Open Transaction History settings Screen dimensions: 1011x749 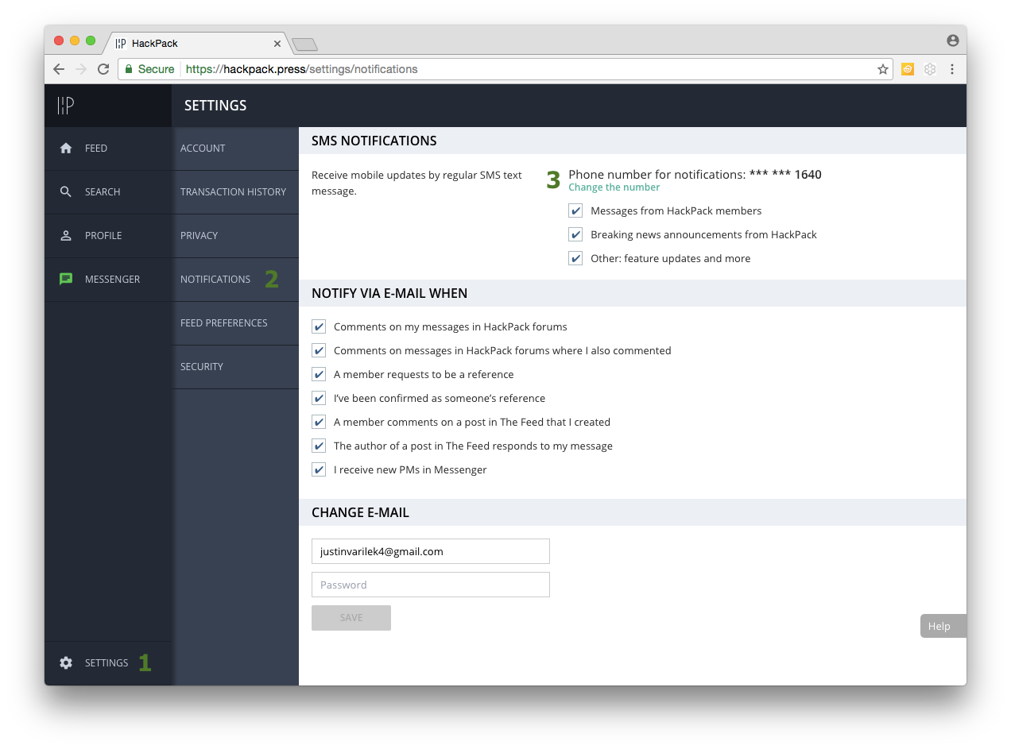(235, 192)
